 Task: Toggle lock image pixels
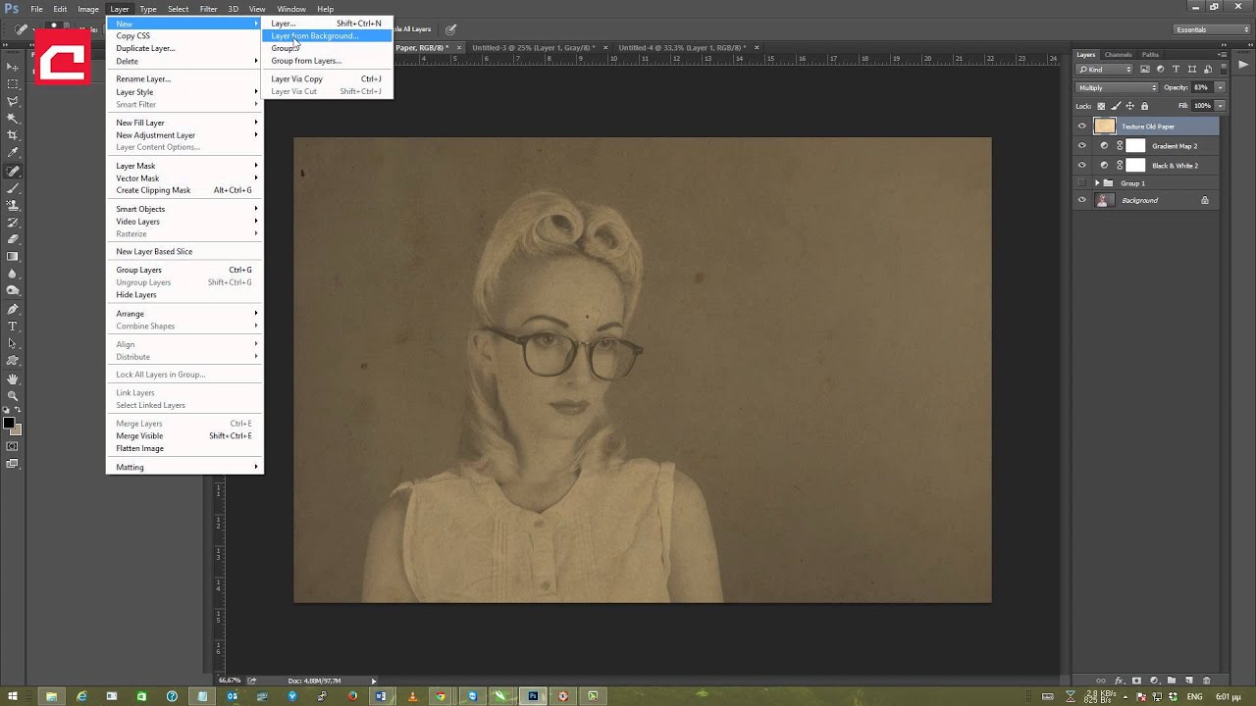(1116, 106)
